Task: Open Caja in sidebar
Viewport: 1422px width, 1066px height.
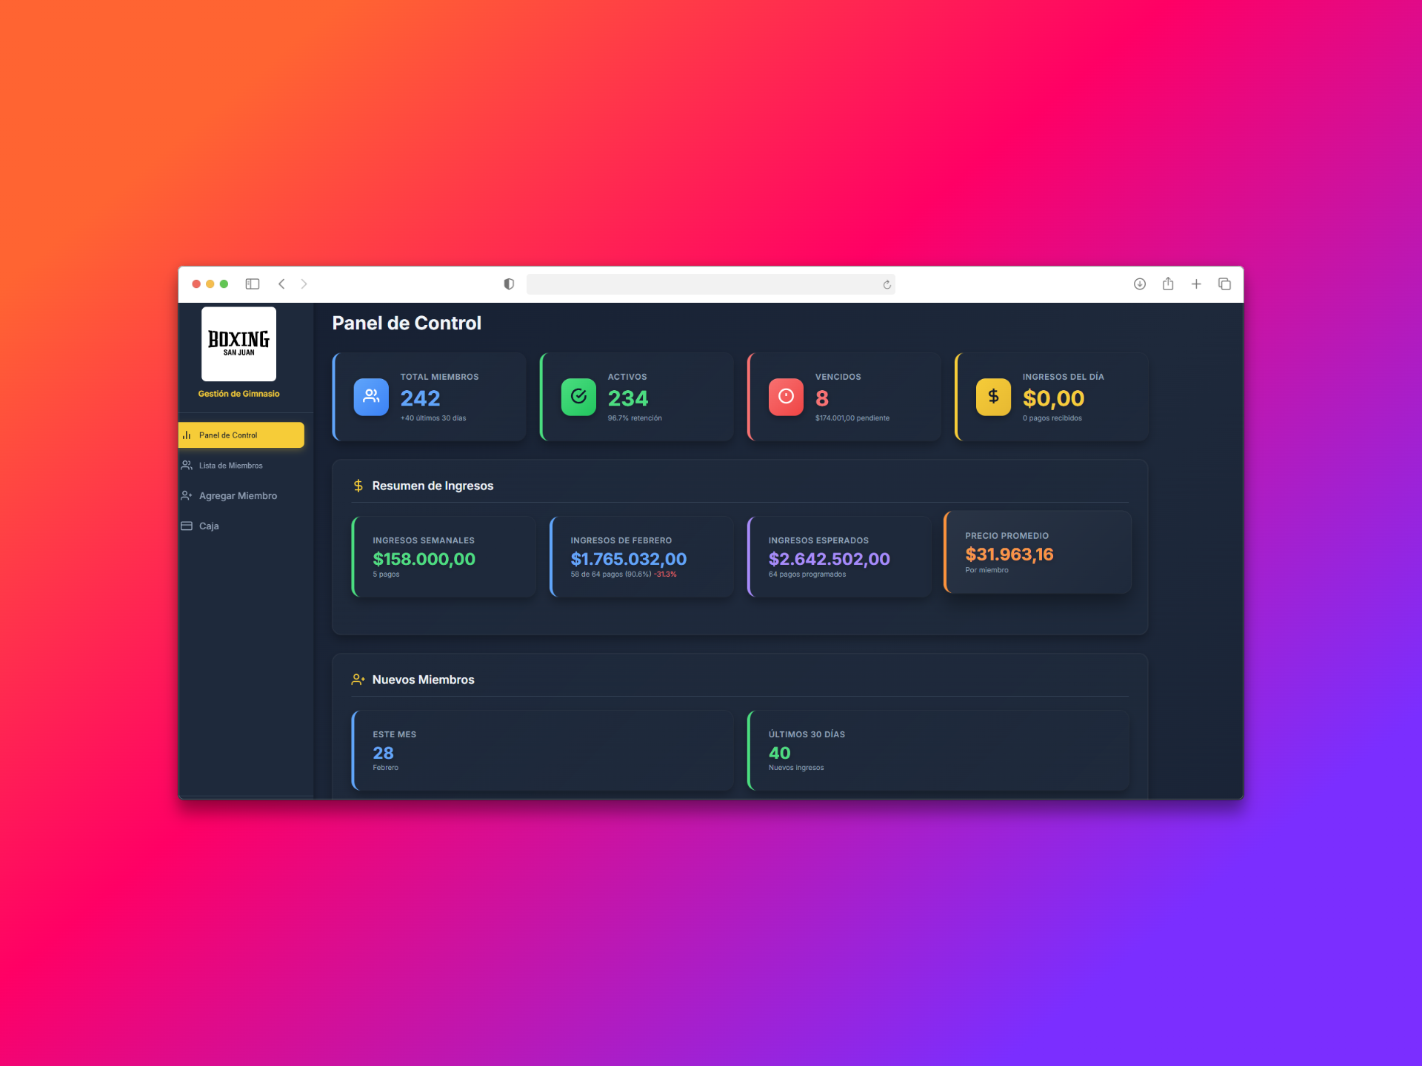Action: click(208, 526)
